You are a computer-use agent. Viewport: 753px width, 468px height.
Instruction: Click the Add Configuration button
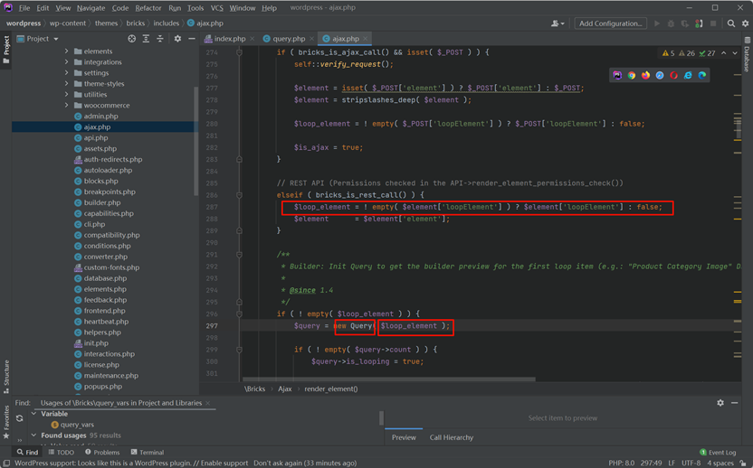pos(610,23)
